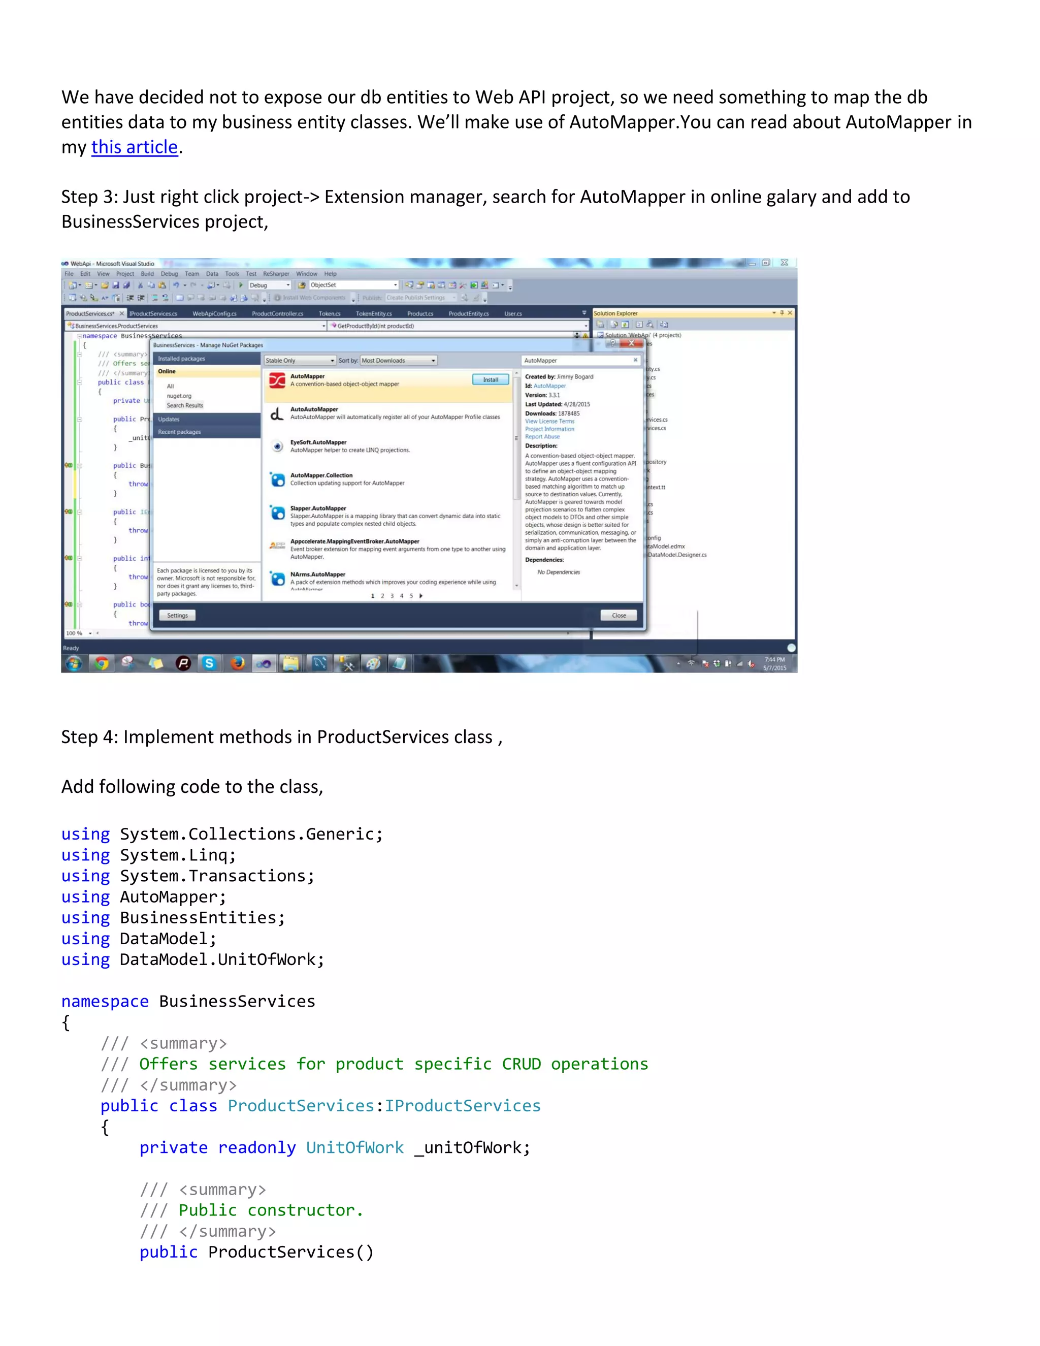Switch to the User.cs tab
Screen dimensions: 1040x1346
512,314
